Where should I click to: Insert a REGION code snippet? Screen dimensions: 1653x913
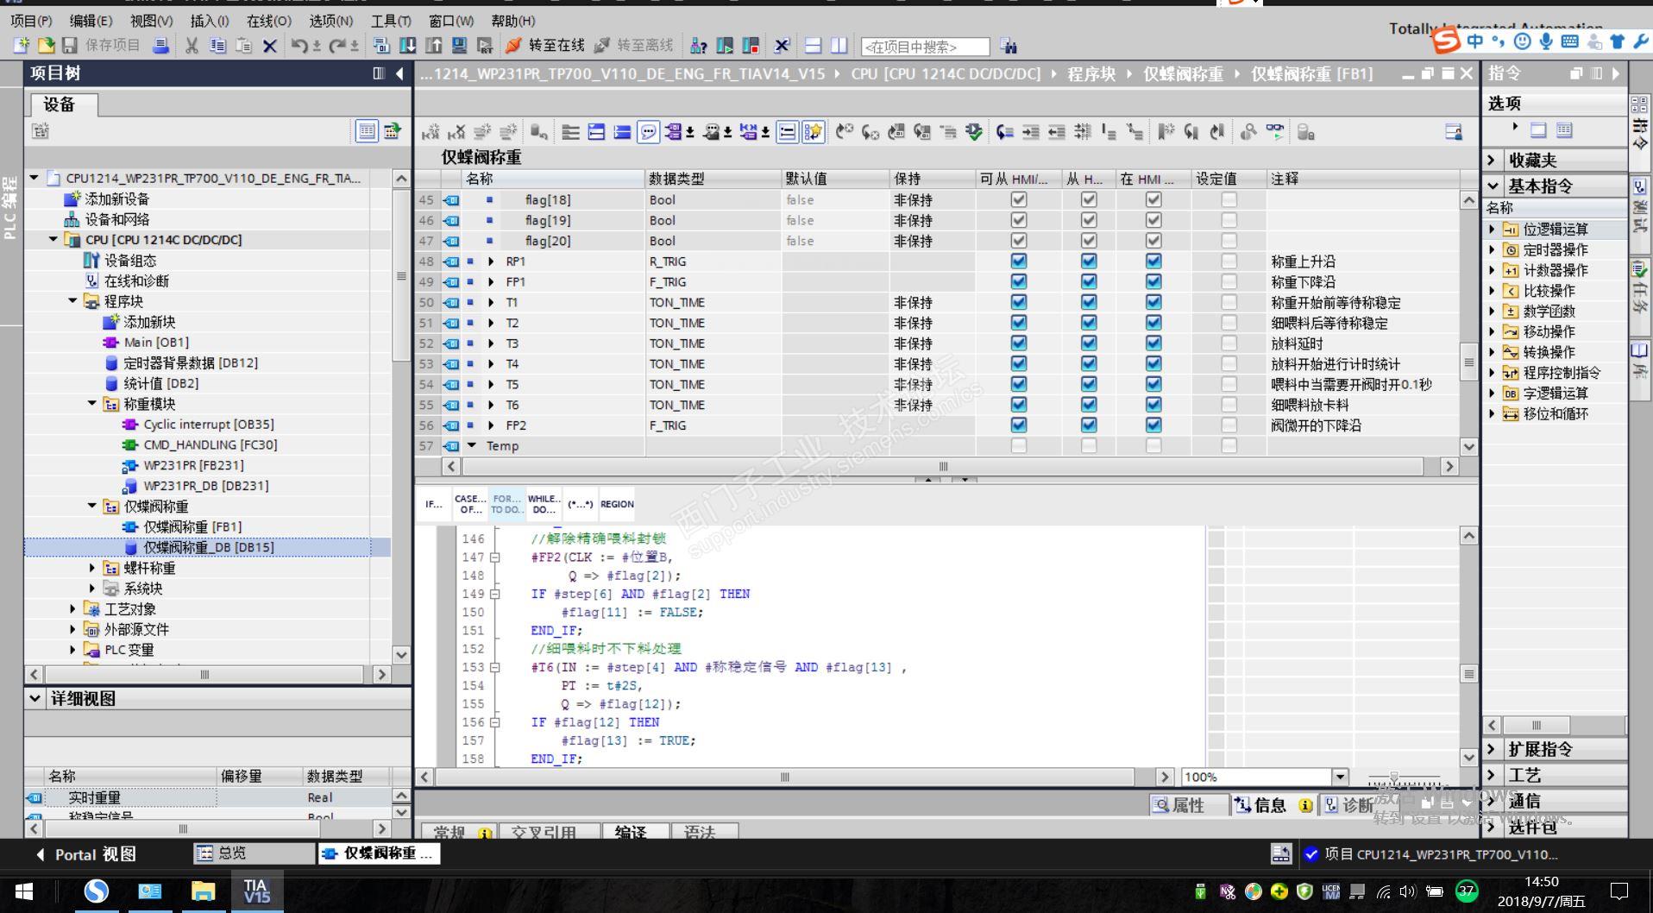click(617, 504)
